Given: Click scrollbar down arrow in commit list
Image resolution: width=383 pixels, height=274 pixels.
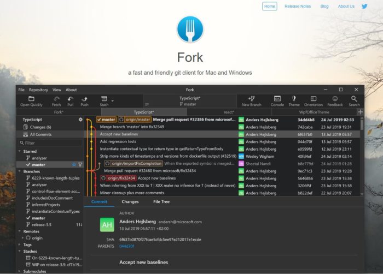Looking at the screenshot, I should 362,194.
